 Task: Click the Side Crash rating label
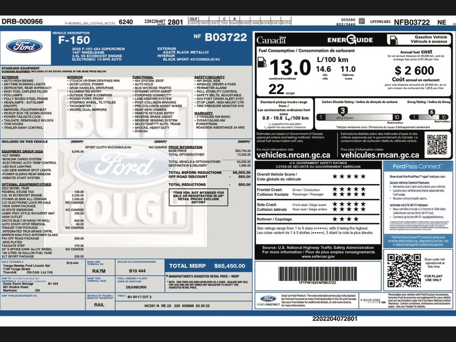coord(272,207)
